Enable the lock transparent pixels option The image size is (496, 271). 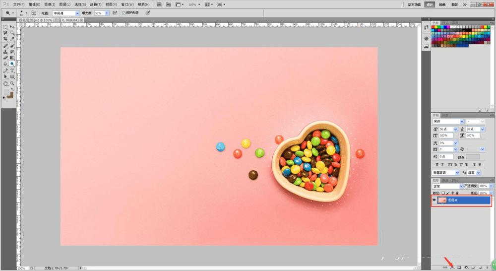[444, 193]
